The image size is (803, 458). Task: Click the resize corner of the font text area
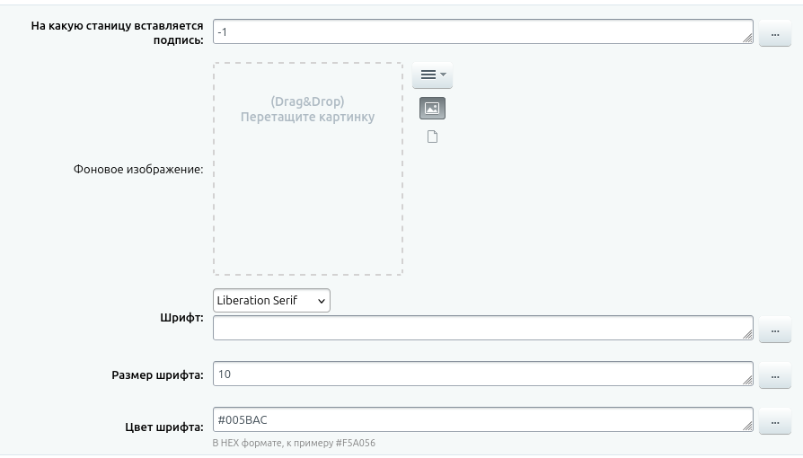748,335
